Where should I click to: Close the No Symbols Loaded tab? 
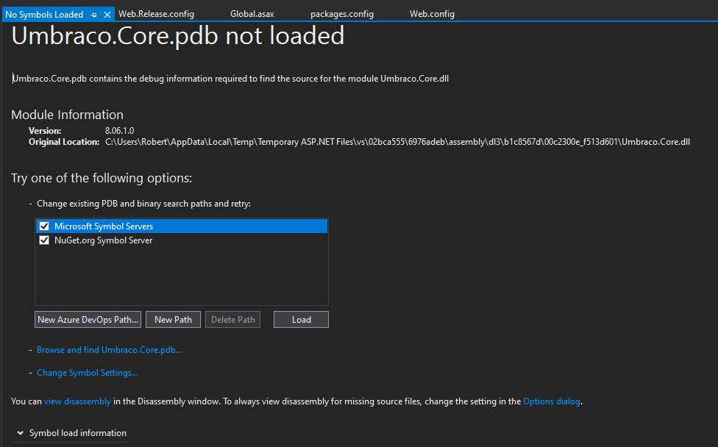(107, 15)
